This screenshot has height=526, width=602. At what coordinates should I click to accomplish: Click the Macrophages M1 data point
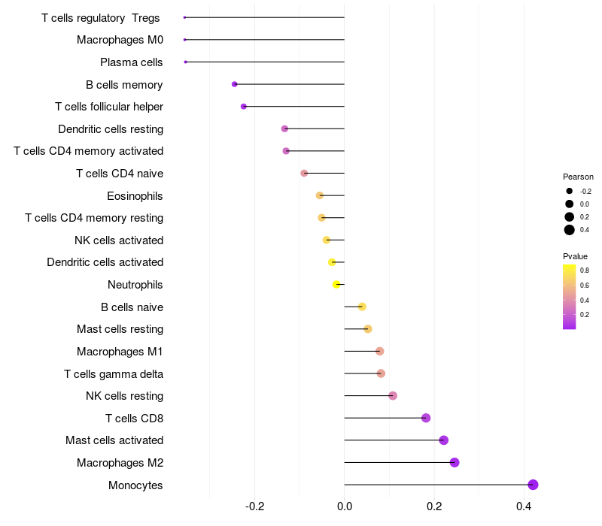(x=380, y=351)
